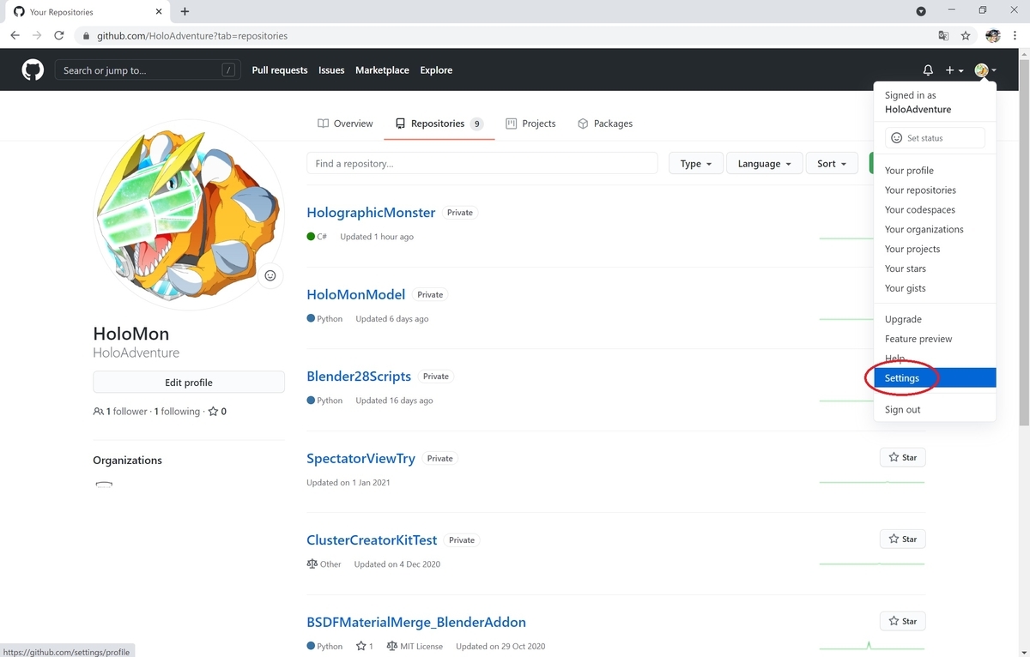Open the ClusterCreatorKitTest repository link

pos(372,540)
